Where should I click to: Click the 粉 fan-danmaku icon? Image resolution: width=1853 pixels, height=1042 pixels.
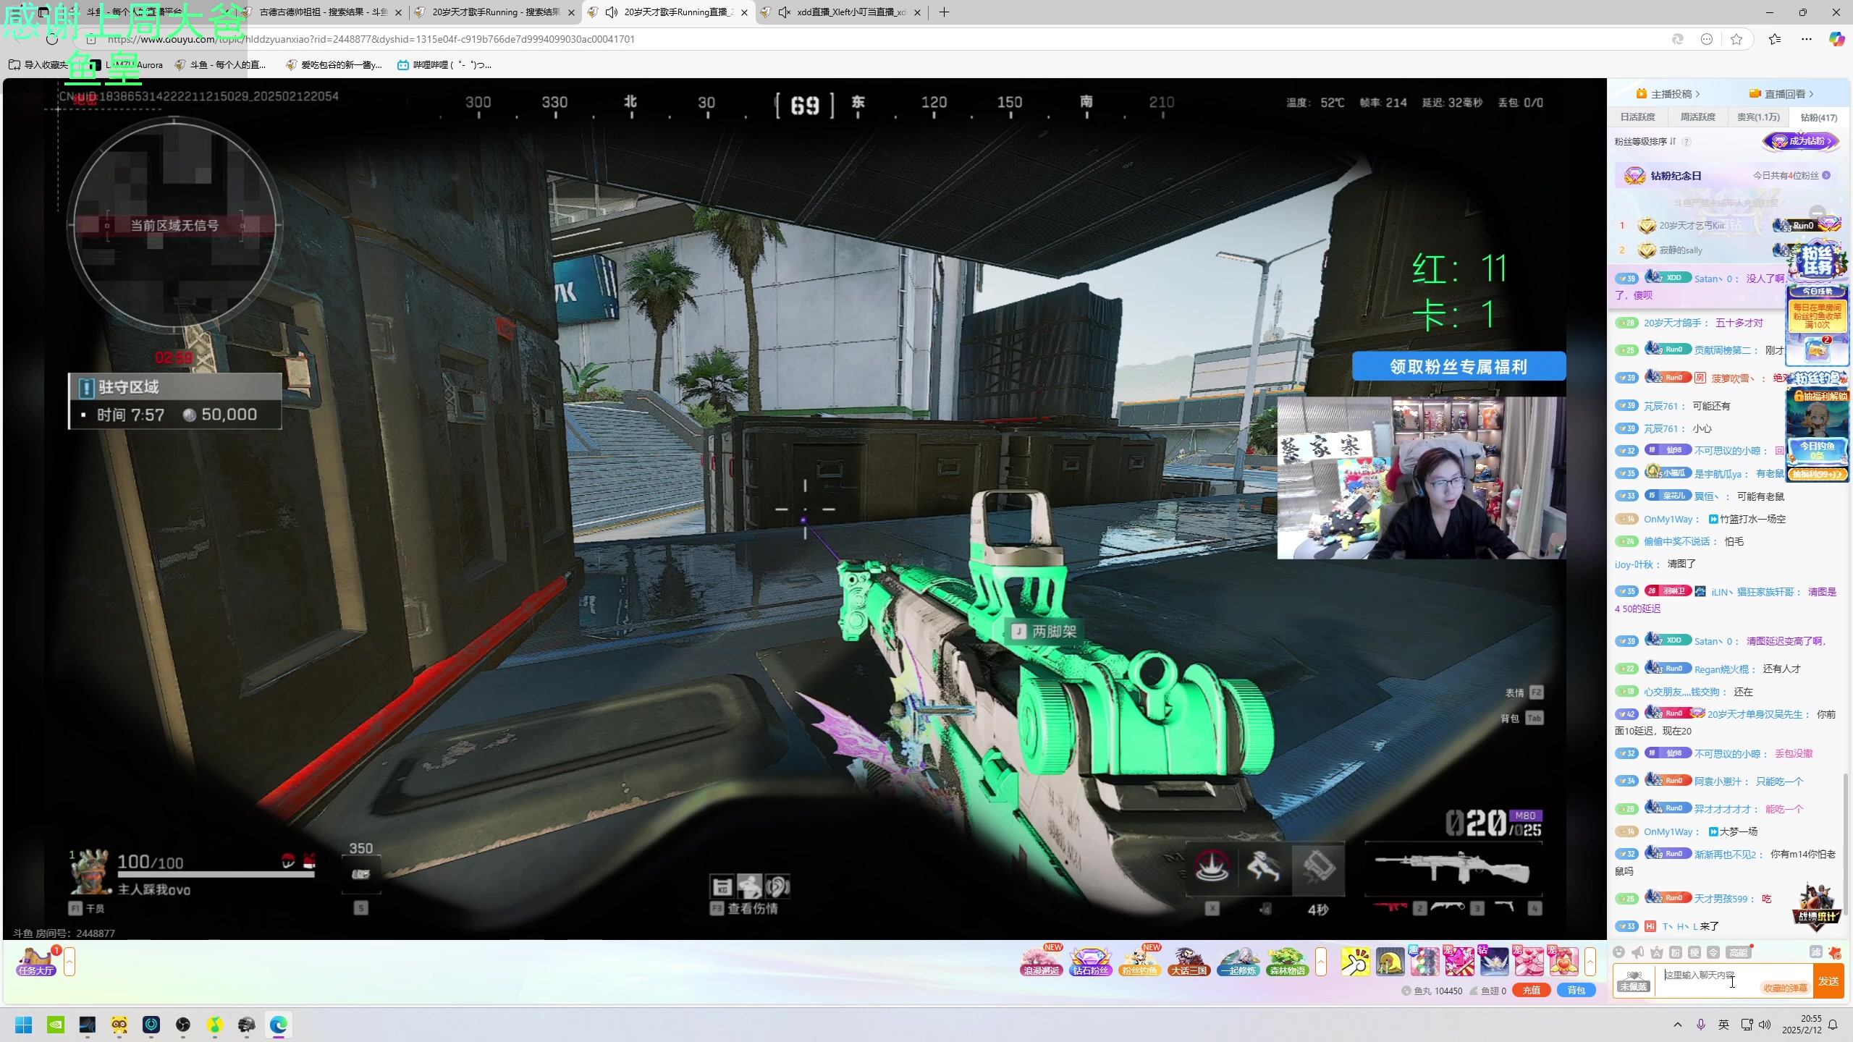tap(1676, 952)
